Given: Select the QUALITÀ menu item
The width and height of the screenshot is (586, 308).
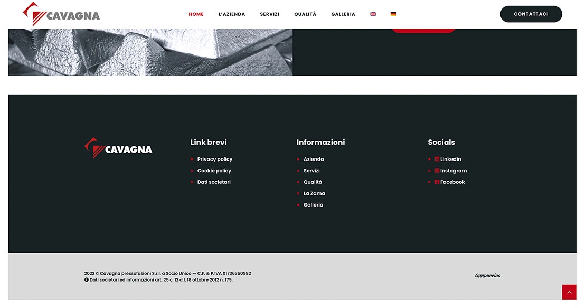Looking at the screenshot, I should [x=305, y=14].
